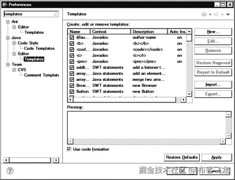This screenshot has height=180, width=235.
Task: Click the Revert to Default button
Action: tap(213, 72)
